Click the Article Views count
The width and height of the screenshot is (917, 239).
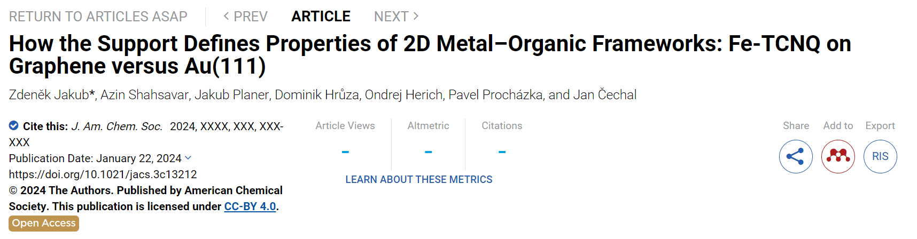[345, 152]
